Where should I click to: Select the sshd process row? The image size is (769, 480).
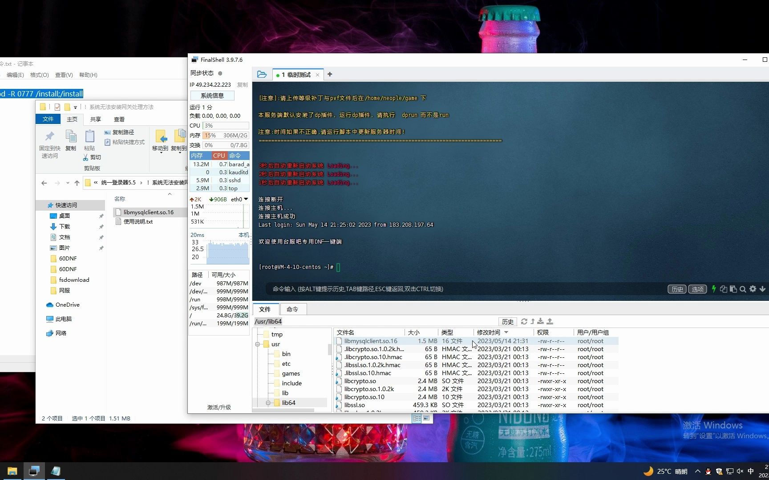click(x=219, y=180)
